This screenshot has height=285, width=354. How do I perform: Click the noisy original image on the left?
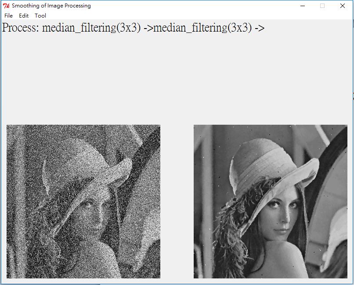coord(83,202)
